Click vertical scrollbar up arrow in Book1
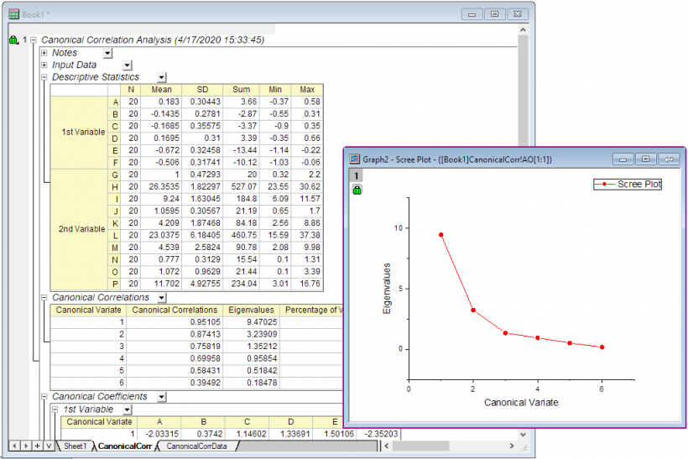 click(x=523, y=30)
